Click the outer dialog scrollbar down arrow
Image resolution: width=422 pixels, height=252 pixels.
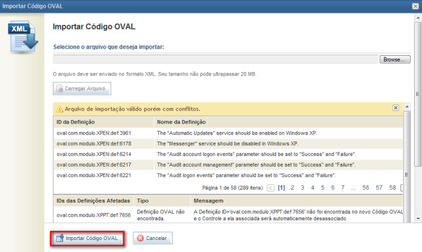(x=418, y=218)
